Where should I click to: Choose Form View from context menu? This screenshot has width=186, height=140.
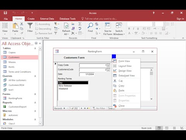point(126,61)
